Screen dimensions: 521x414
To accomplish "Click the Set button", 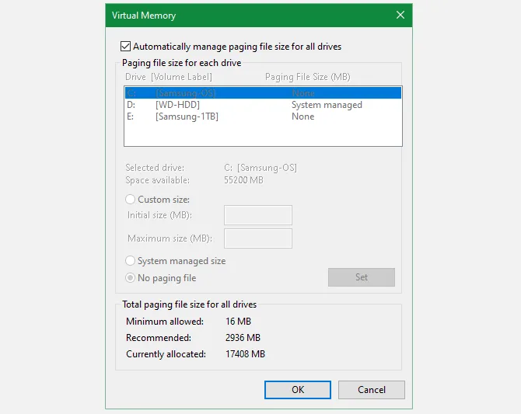I will click(x=361, y=277).
